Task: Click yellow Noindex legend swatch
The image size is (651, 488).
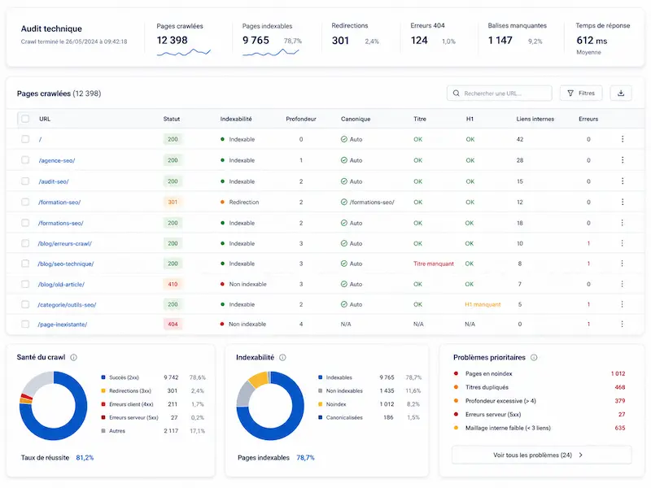Action: [320, 403]
